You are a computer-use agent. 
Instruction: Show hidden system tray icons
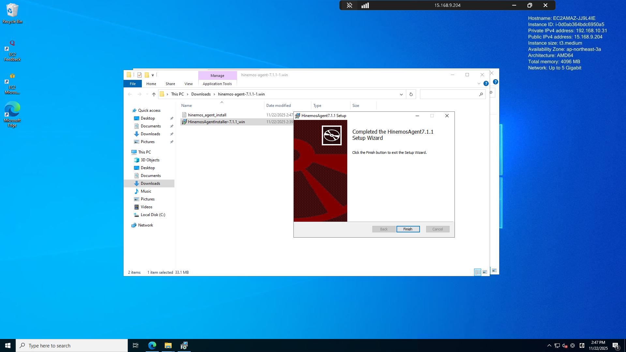549,345
